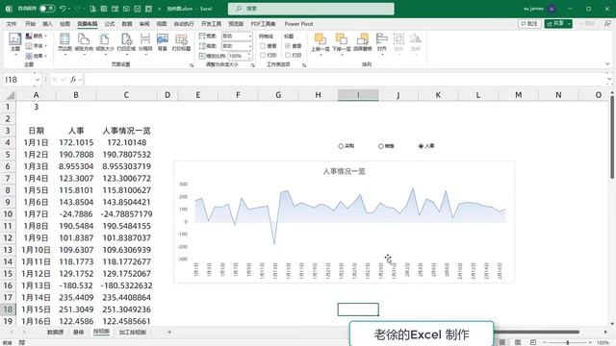Click the xu james account avatar
The image size is (616, 346).
(x=552, y=9)
